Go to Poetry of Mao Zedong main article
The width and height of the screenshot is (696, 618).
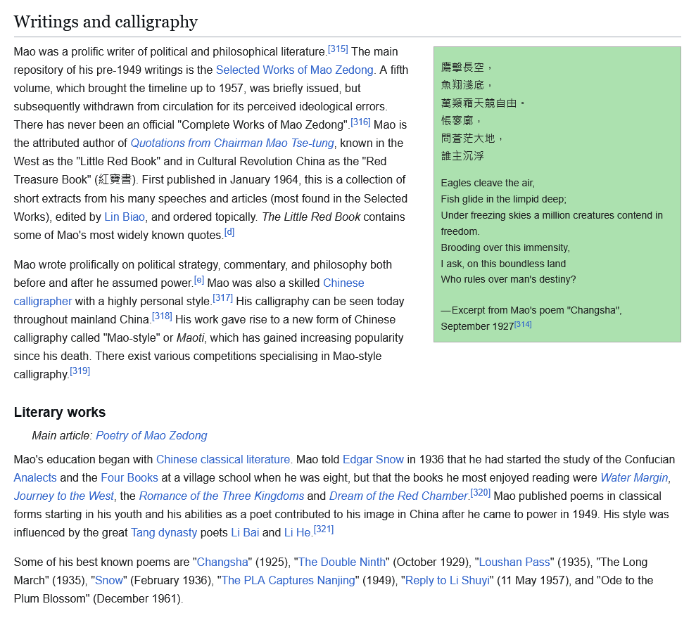[x=151, y=436]
